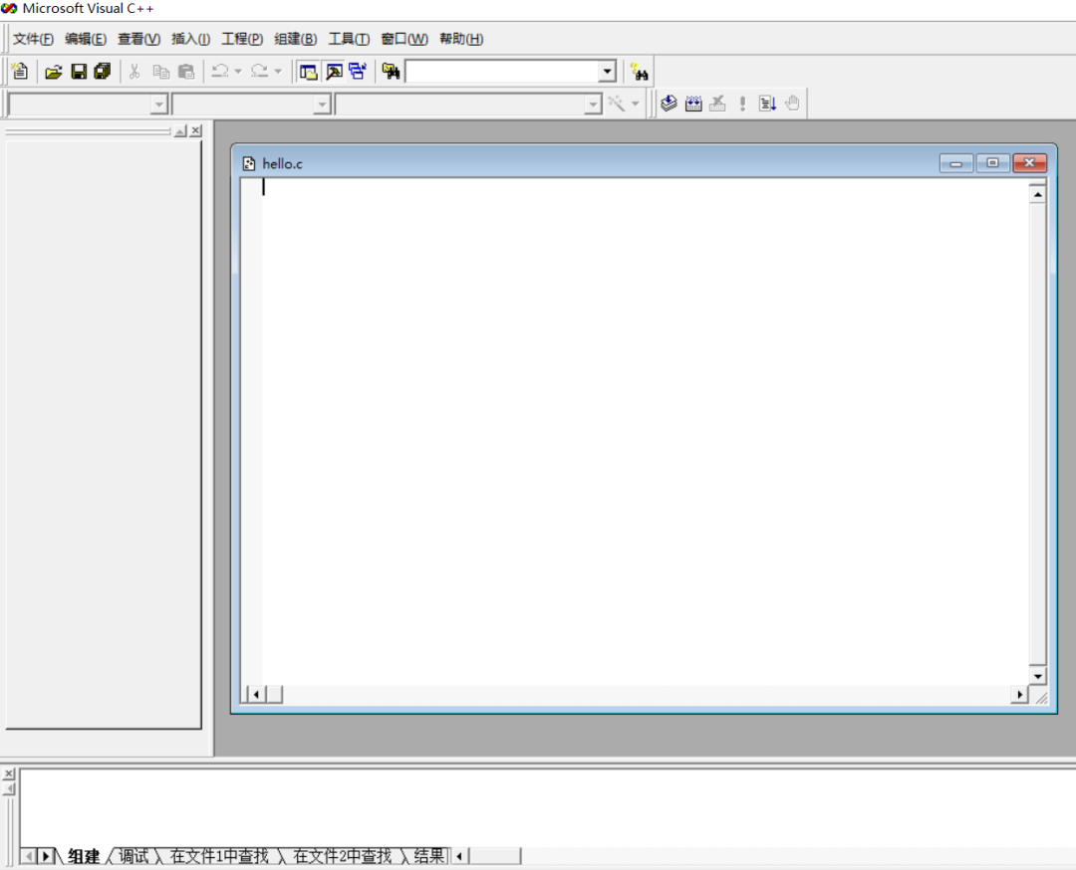Image resolution: width=1076 pixels, height=870 pixels.
Task: Save the current file with floppy icon
Action: click(x=79, y=72)
